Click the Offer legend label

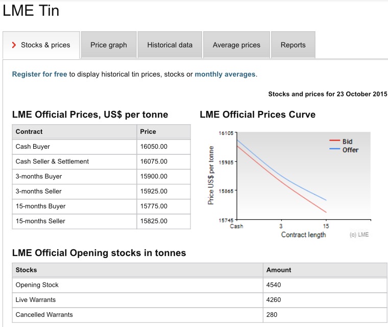click(x=350, y=150)
